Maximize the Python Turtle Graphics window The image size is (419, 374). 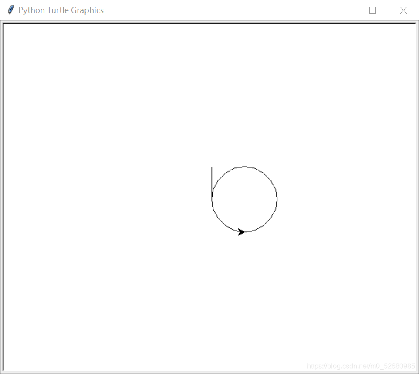[x=372, y=10]
